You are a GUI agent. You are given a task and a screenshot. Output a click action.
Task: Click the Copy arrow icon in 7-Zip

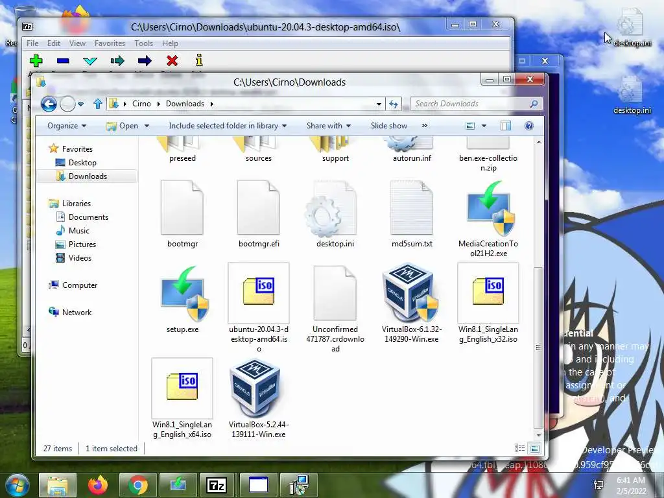[117, 61]
